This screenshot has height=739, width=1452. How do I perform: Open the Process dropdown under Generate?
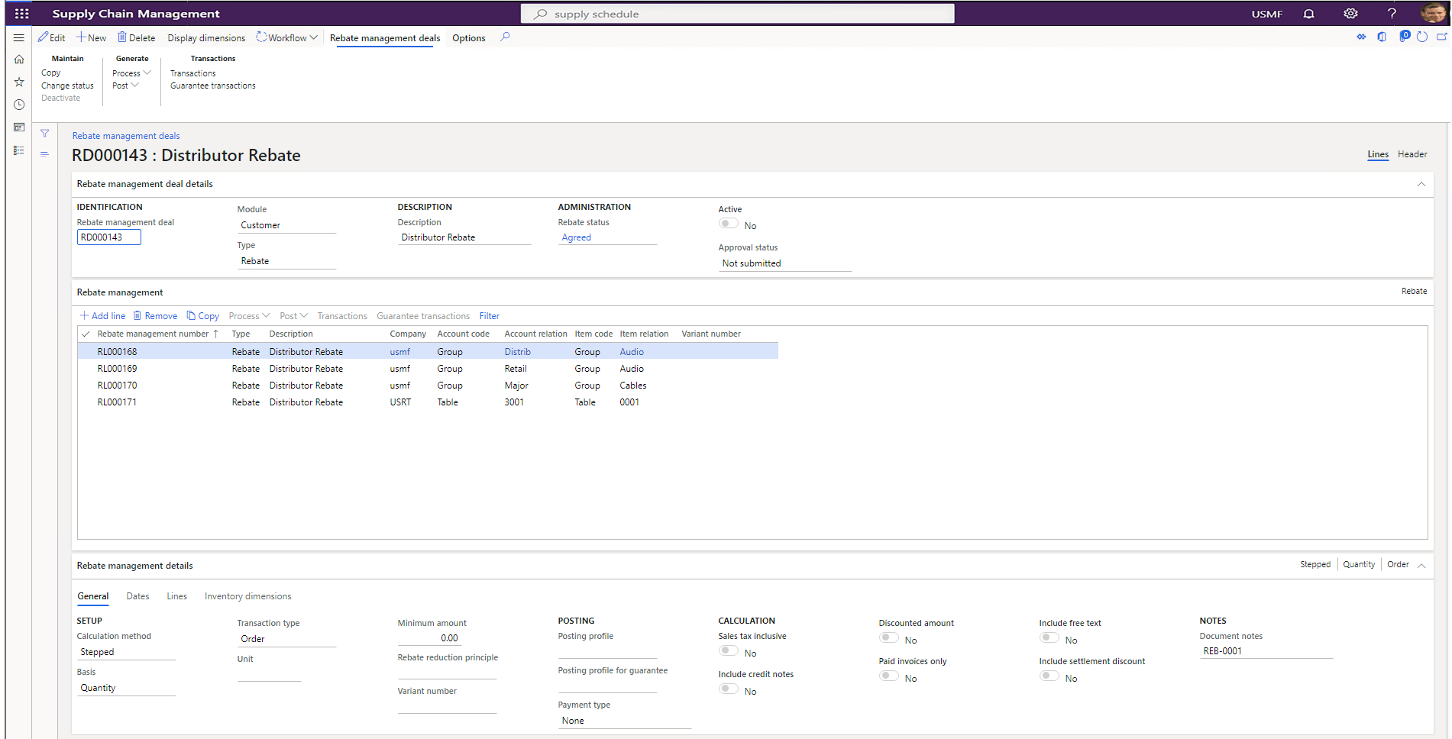(130, 73)
